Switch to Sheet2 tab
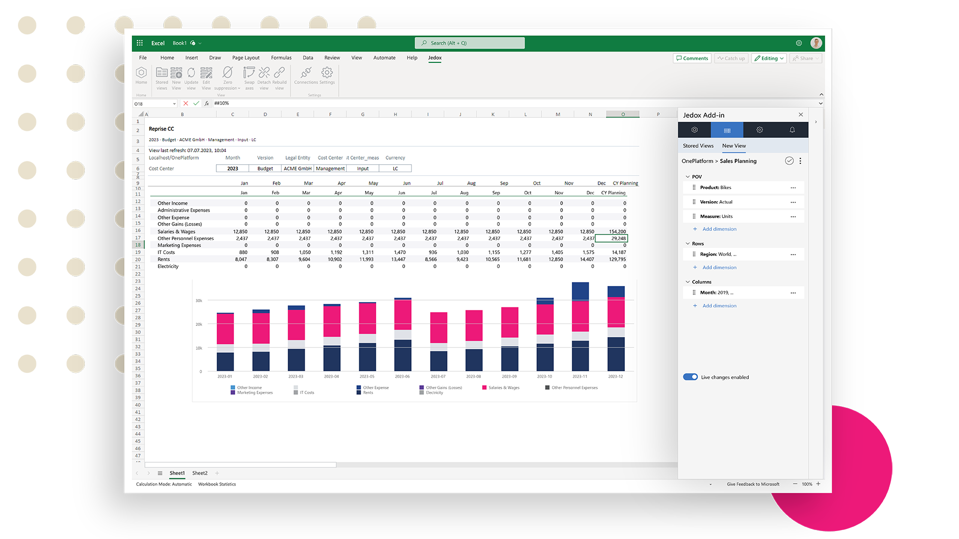Viewport: 959px width, 539px height. pyautogui.click(x=200, y=473)
